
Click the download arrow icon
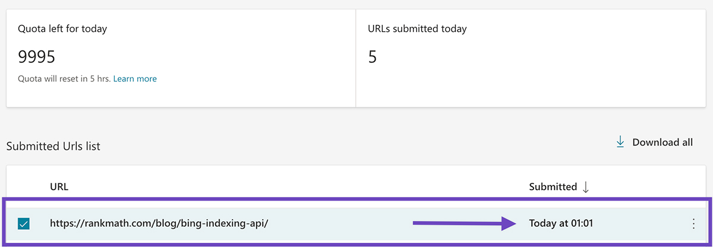(620, 142)
